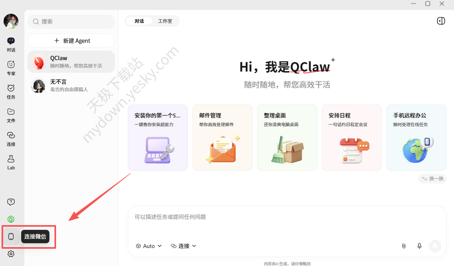
Task: Click the 手机远程办公 card title
Action: pos(410,116)
